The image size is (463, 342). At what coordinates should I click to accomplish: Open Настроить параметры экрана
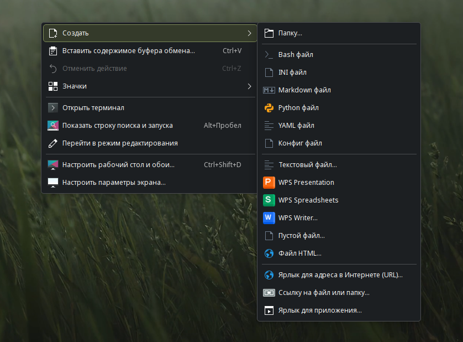(114, 183)
